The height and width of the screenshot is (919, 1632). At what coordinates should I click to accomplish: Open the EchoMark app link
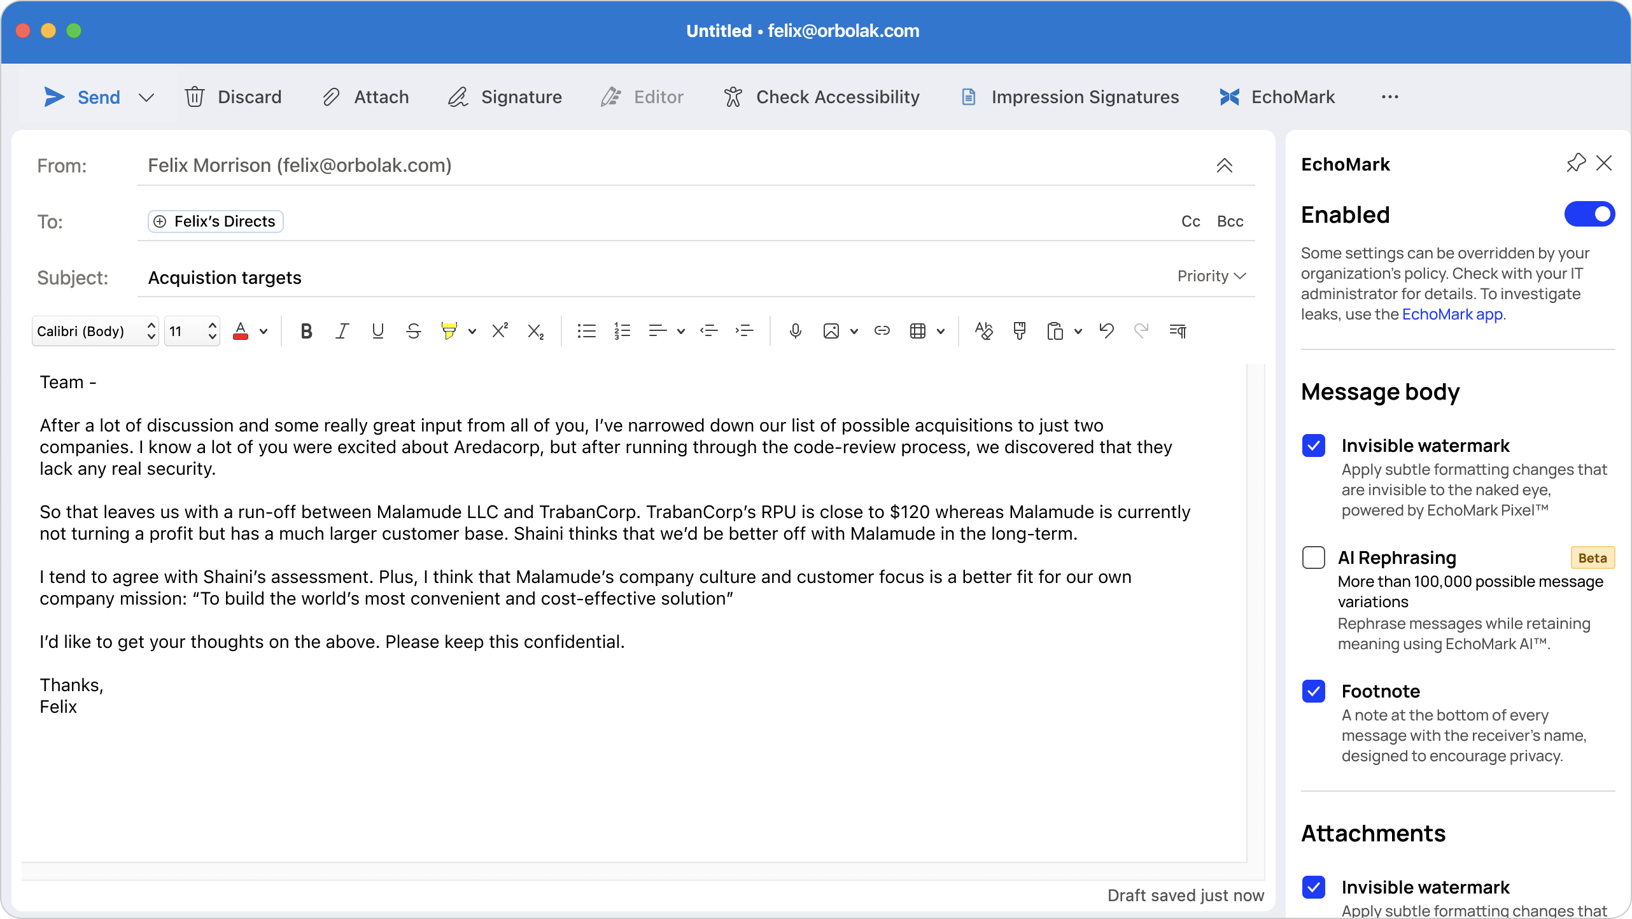click(x=1454, y=314)
